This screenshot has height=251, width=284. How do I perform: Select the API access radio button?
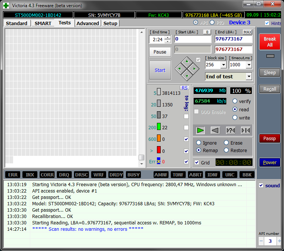[x=195, y=22]
